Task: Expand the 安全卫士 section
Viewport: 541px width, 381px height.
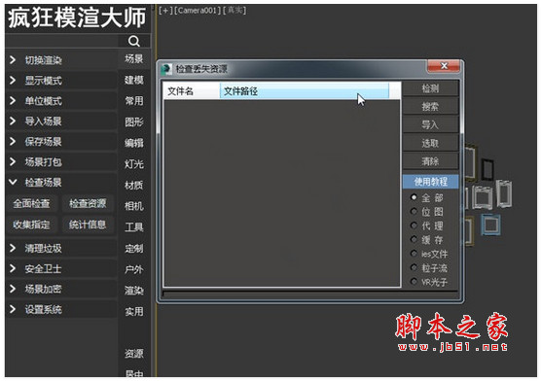Action: pyautogui.click(x=61, y=268)
